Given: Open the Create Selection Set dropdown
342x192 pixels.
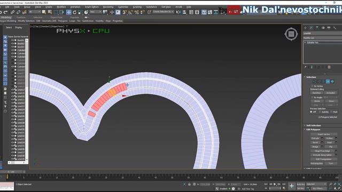Looking at the screenshot, I should coord(163,12).
